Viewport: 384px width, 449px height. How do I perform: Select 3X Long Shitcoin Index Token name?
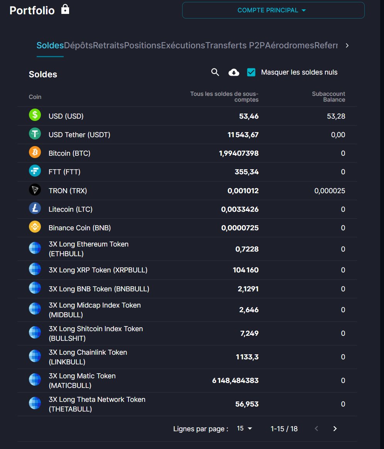pyautogui.click(x=96, y=333)
